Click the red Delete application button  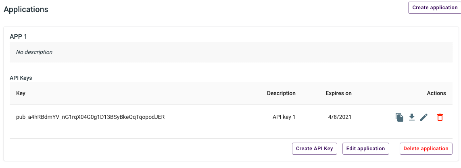426,149
